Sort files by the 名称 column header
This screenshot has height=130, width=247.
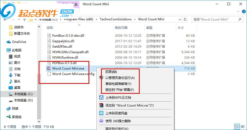[x=50, y=28]
